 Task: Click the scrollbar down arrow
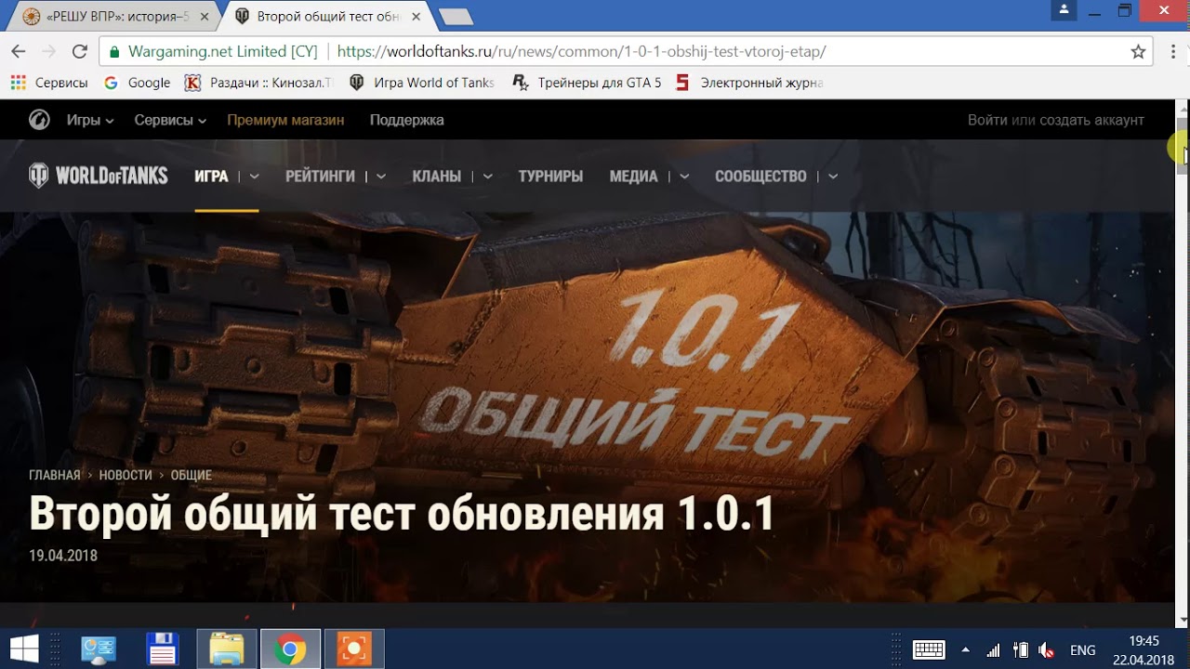click(1183, 620)
